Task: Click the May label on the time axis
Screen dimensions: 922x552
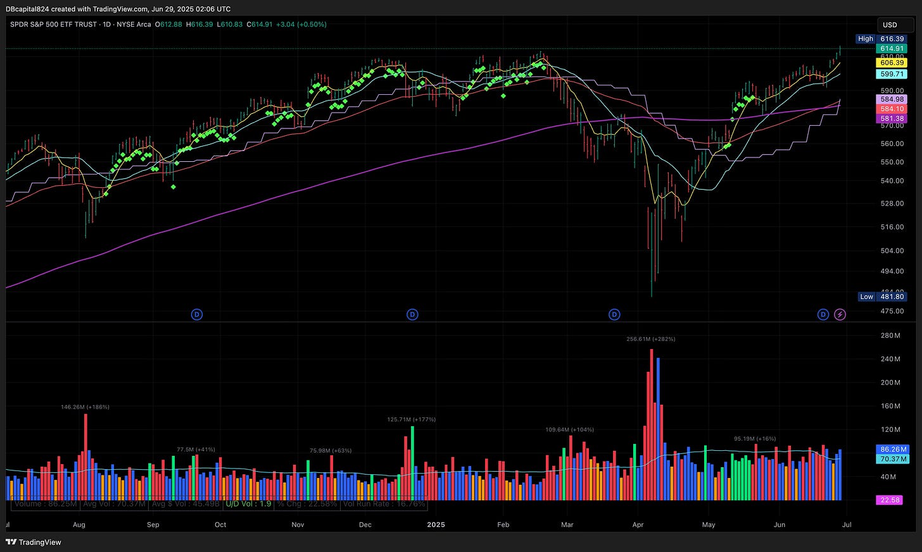Action: (709, 525)
